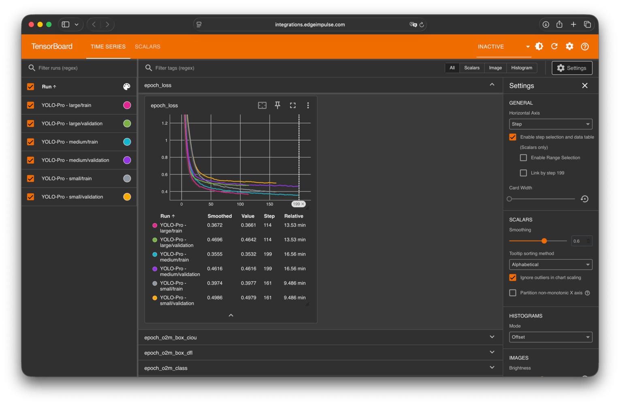Go forward in Safari
The width and height of the screenshot is (620, 405).
tap(107, 24)
